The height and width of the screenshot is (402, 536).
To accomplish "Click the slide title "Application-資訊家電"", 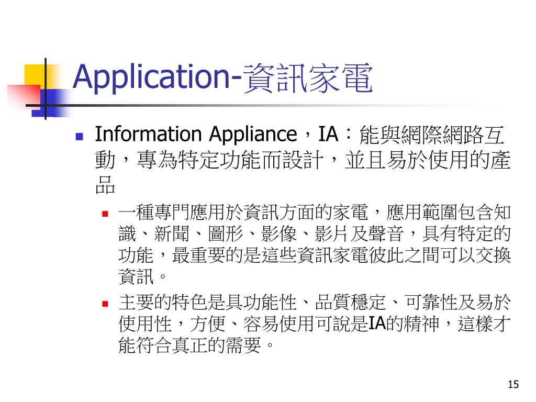I will click(x=222, y=78).
